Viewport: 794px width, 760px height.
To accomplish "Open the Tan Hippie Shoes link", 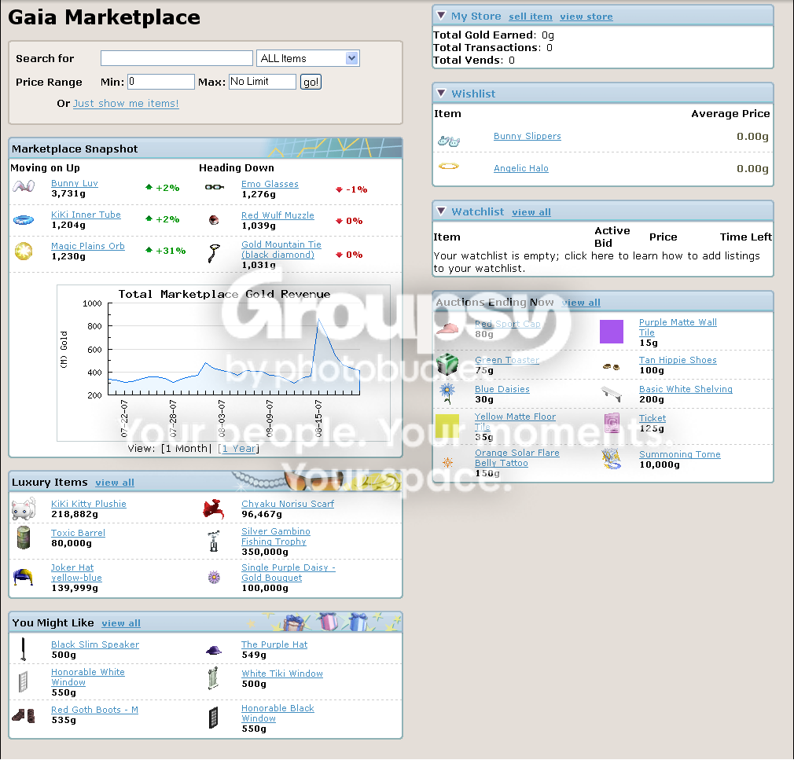I will 678,360.
